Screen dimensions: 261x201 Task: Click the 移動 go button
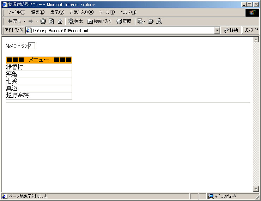pos(231,30)
